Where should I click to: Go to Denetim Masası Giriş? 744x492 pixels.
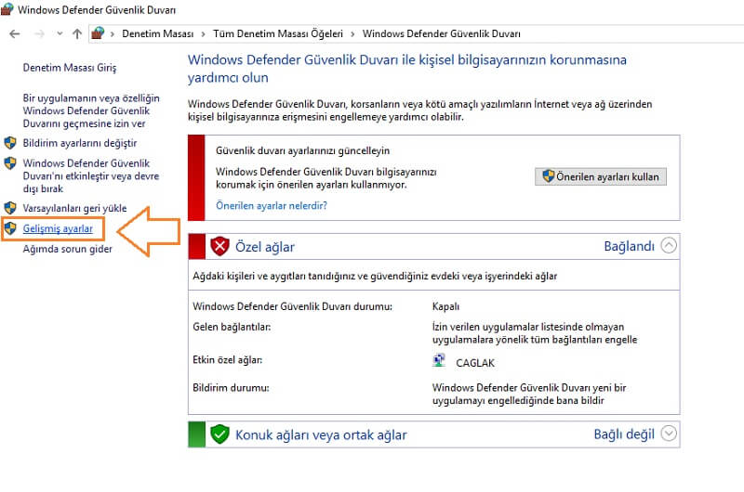pos(69,69)
